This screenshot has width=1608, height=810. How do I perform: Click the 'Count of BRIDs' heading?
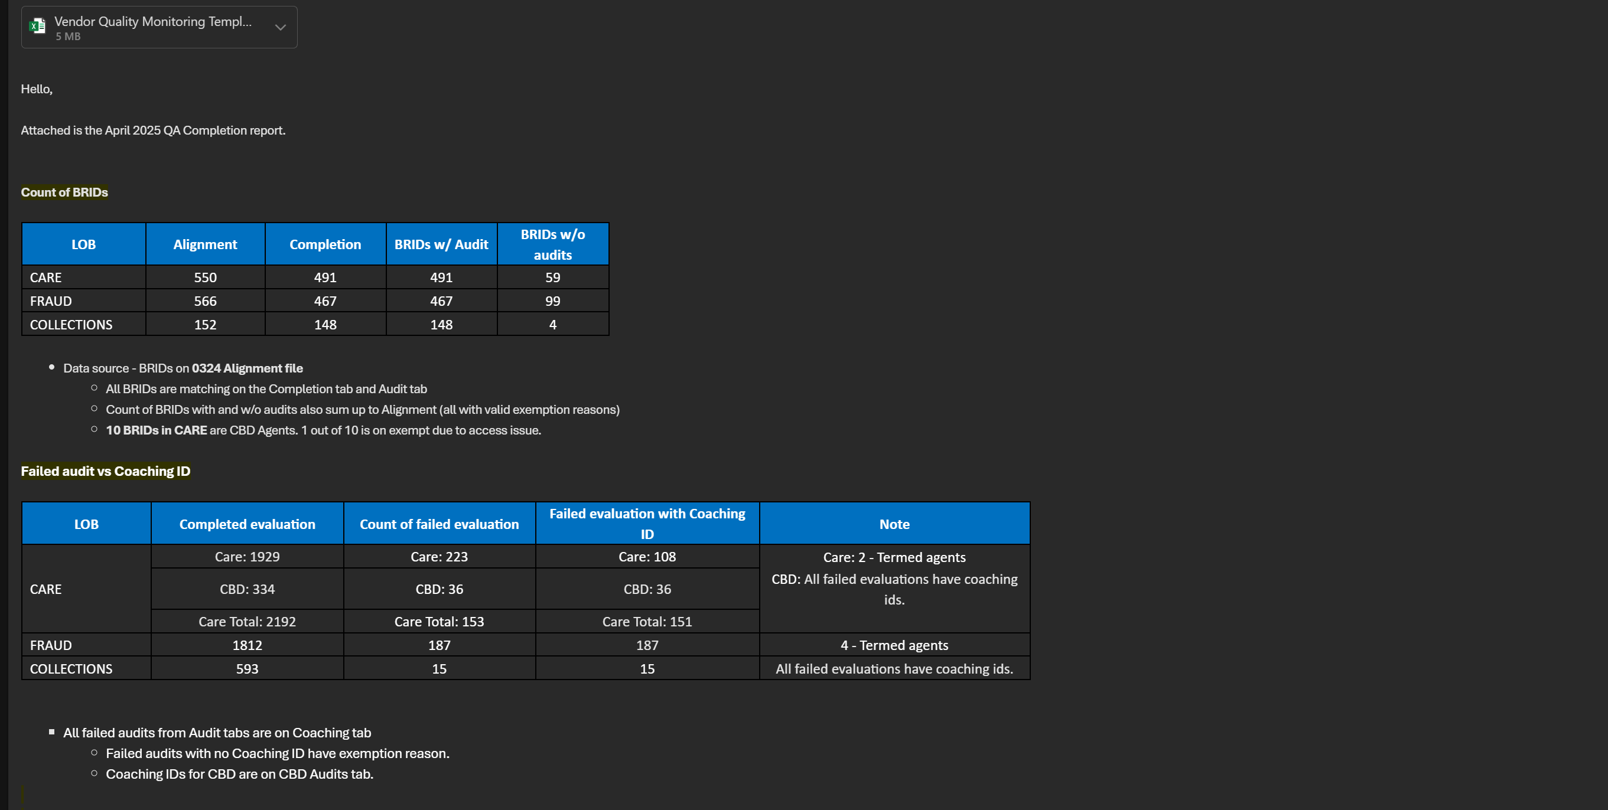coord(64,192)
